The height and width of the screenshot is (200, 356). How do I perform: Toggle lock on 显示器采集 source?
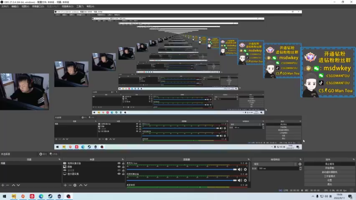(123, 174)
